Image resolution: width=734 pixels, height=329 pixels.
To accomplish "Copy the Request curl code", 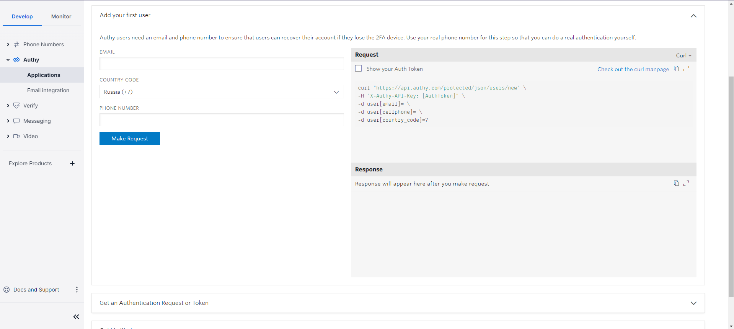I will pyautogui.click(x=676, y=68).
